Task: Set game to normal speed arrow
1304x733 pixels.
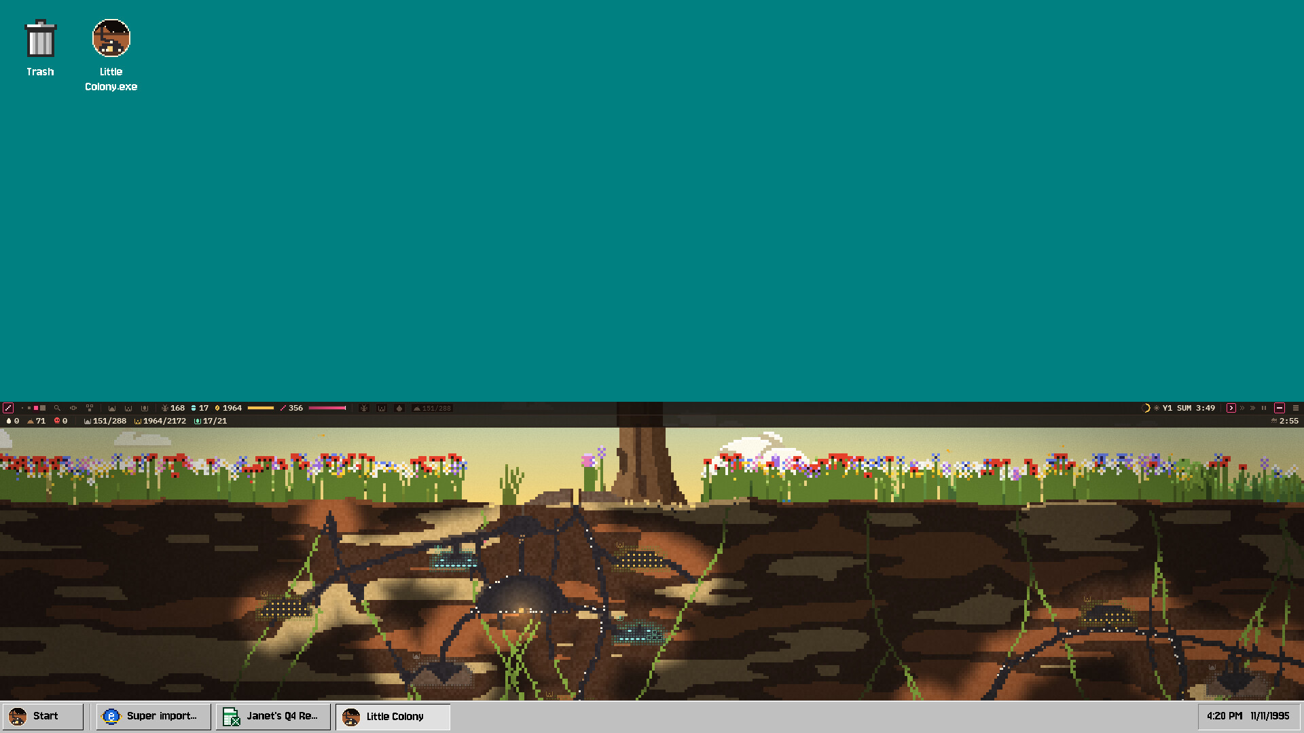Action: pyautogui.click(x=1231, y=408)
